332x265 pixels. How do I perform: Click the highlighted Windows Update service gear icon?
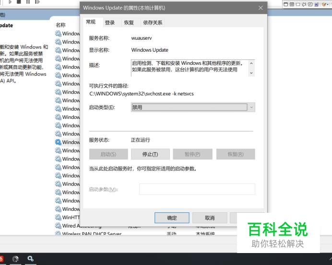58,142
